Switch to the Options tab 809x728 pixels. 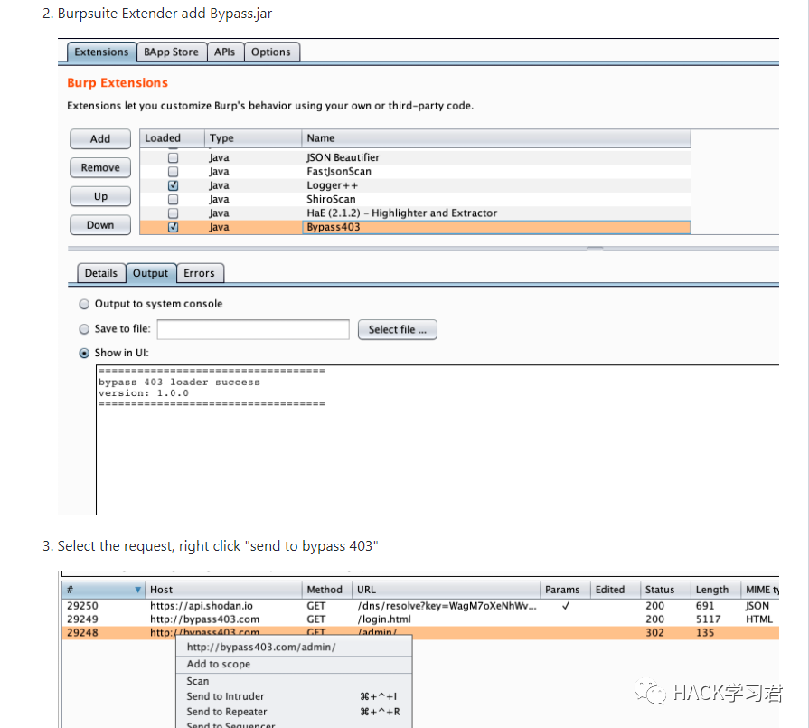(x=271, y=52)
